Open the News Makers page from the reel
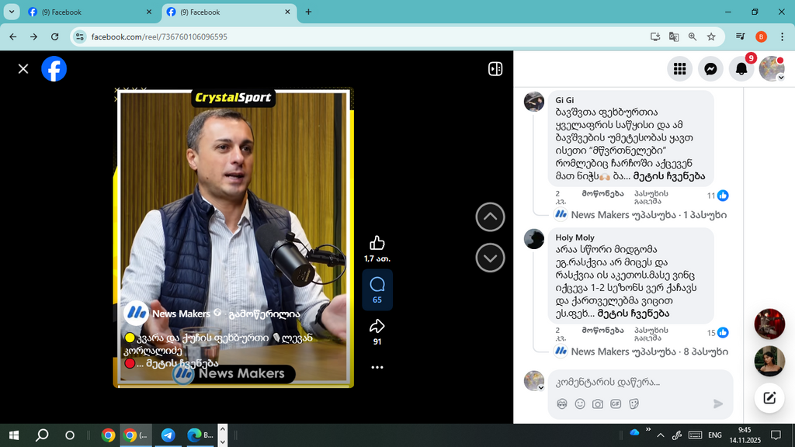795x447 pixels. [181, 314]
